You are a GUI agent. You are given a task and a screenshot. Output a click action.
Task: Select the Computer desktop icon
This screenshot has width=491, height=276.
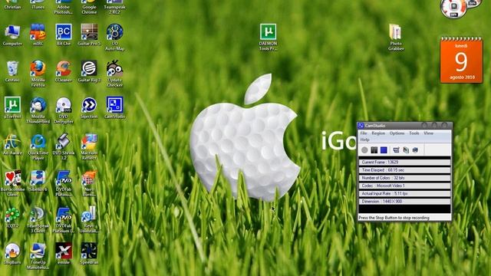pos(12,35)
